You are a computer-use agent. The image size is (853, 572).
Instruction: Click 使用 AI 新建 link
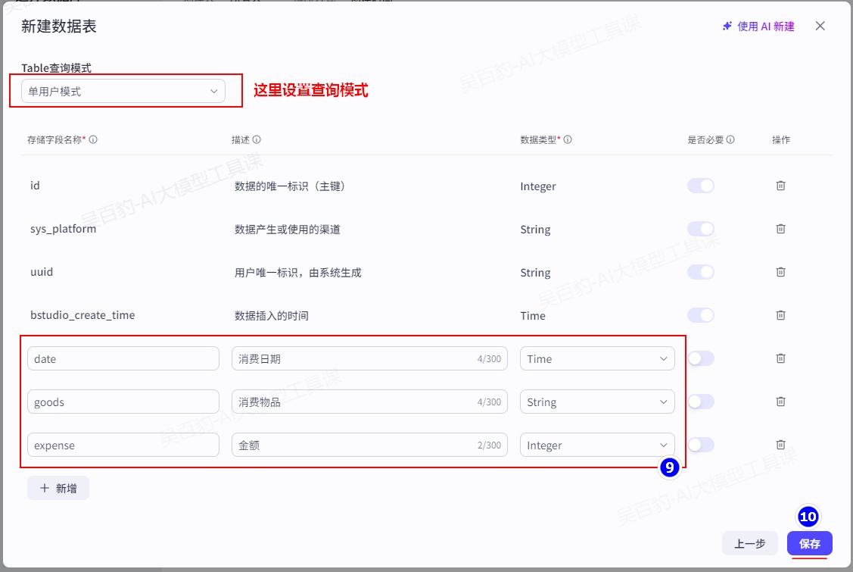[x=758, y=27]
